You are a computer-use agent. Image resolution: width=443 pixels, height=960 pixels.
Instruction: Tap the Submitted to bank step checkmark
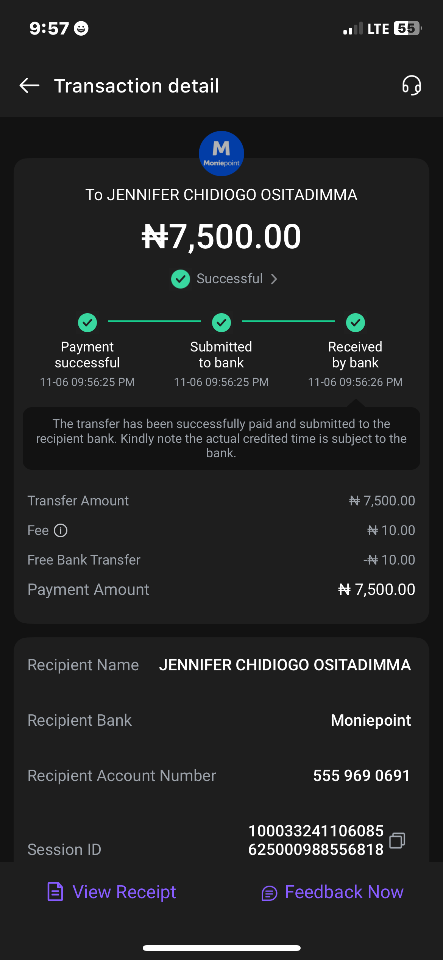click(221, 323)
